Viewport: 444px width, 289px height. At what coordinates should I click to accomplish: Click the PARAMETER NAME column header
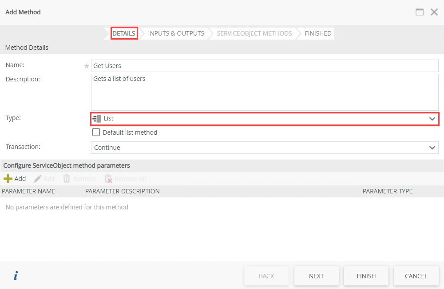coord(28,191)
